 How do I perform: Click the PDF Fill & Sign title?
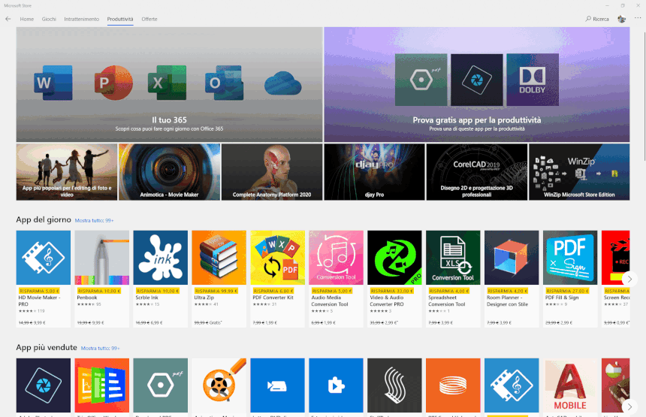(x=562, y=298)
